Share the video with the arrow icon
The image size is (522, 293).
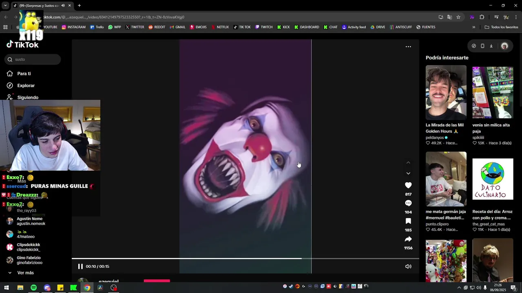click(408, 239)
